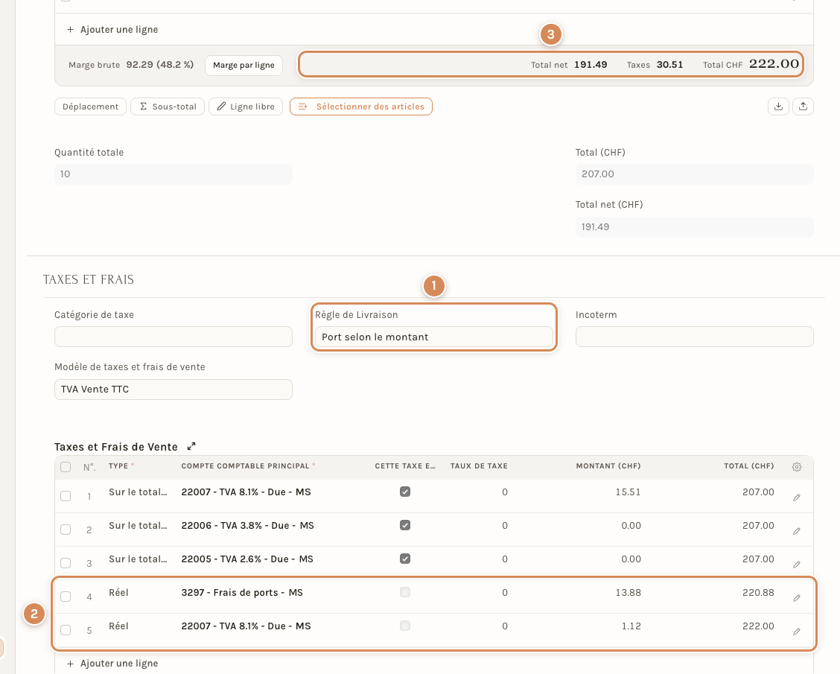Toggle included-tax checkbox for TVA 3.8% row
Image resolution: width=840 pixels, height=674 pixels.
(x=405, y=525)
